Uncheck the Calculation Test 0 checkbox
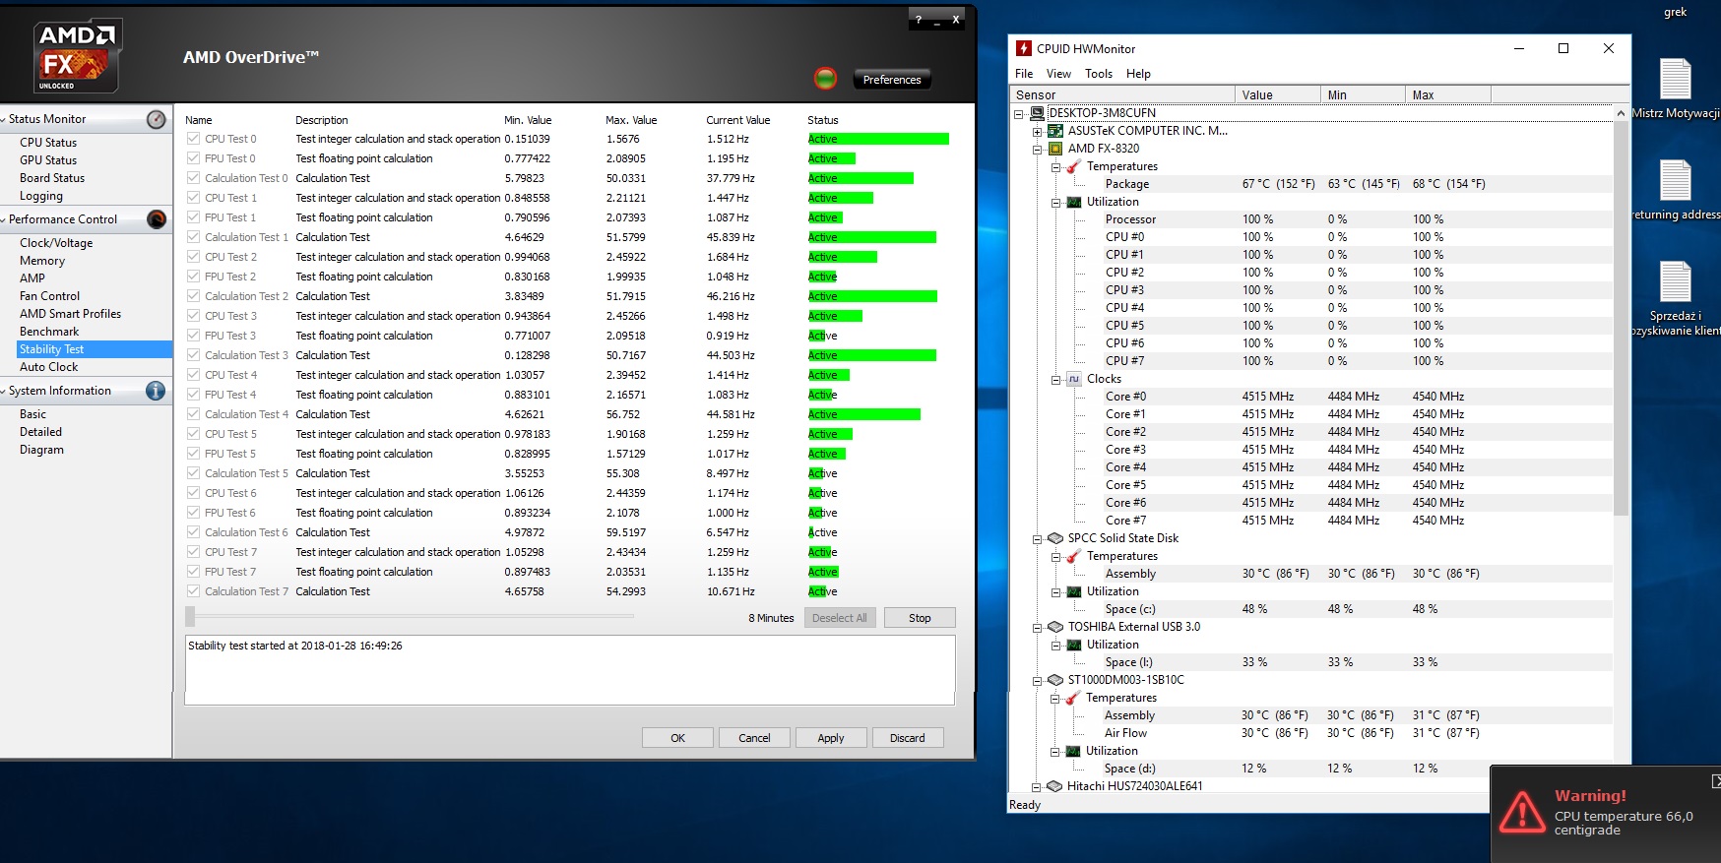Viewport: 1721px width, 863px height. (194, 178)
